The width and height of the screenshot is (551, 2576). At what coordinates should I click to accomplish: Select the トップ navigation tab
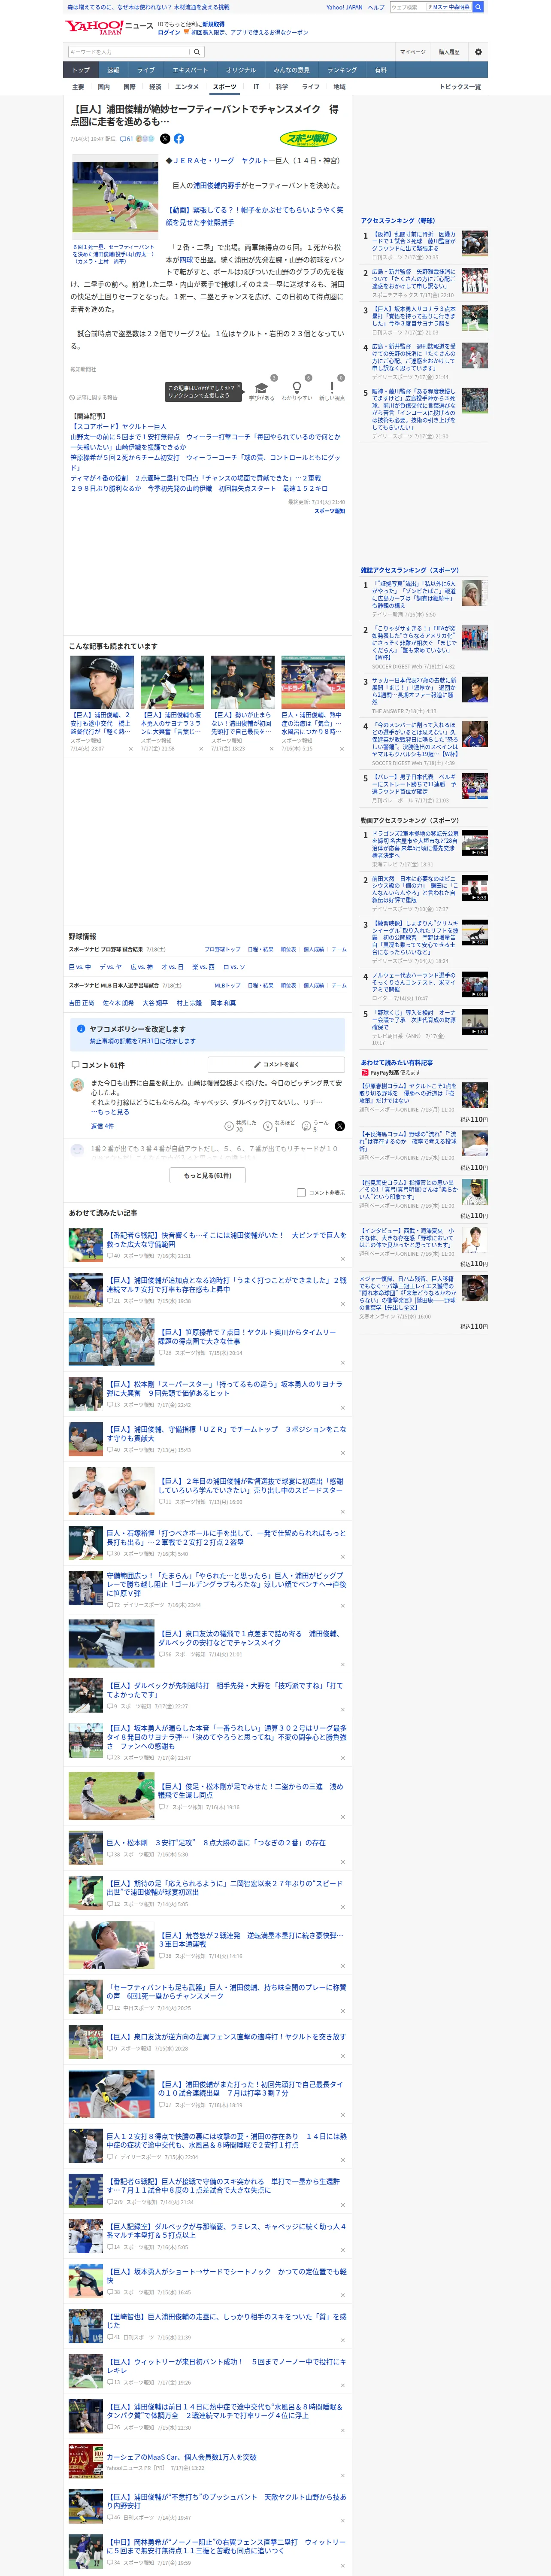tap(81, 70)
